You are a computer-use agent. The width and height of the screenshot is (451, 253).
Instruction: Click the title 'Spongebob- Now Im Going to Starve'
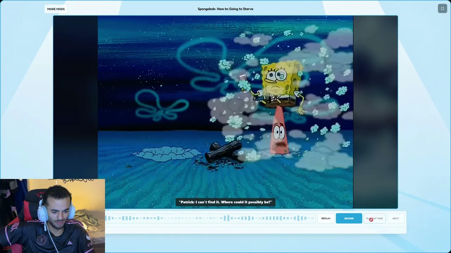(225, 9)
